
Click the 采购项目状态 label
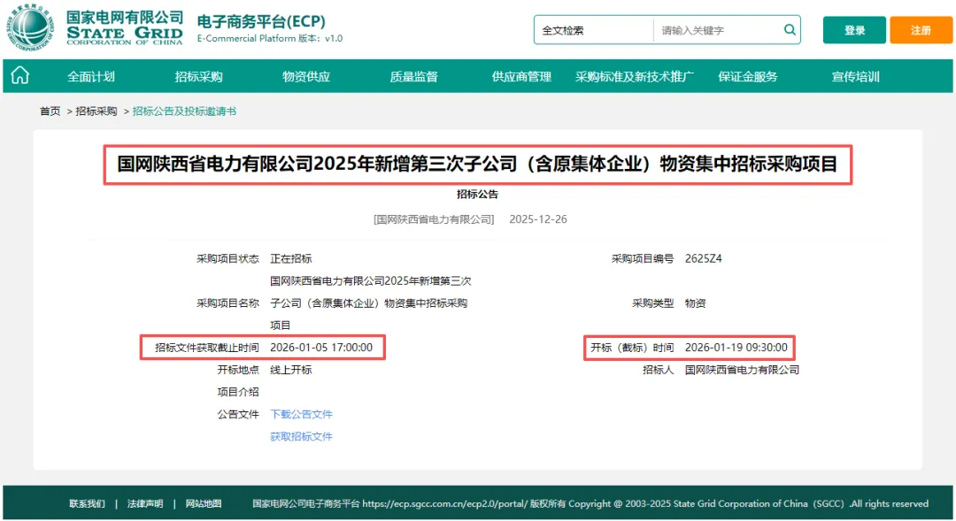click(x=227, y=258)
